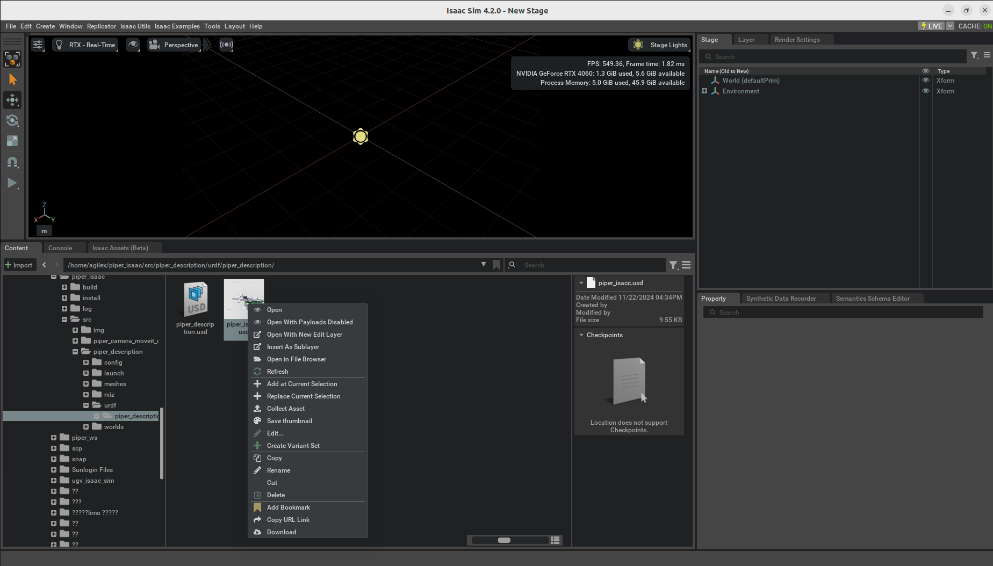Click the viewport streaming waves icon
Viewport: 993px width, 566px height.
point(226,45)
